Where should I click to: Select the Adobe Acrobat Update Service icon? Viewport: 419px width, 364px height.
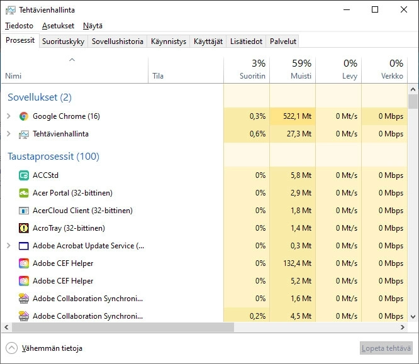point(24,246)
